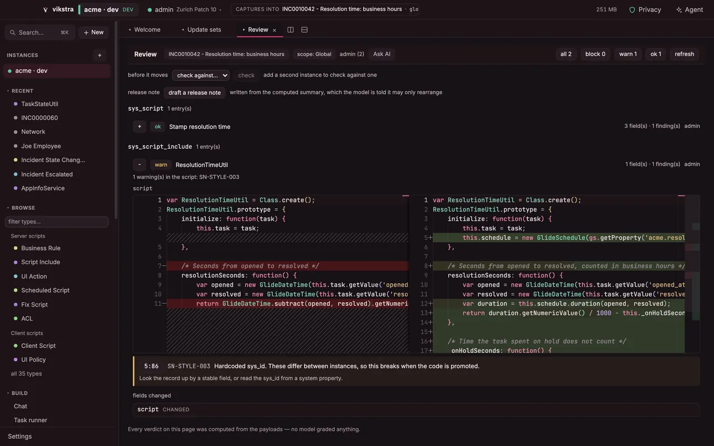The width and height of the screenshot is (714, 446).
Task: Click the script CHANGED field row
Action: (x=416, y=409)
